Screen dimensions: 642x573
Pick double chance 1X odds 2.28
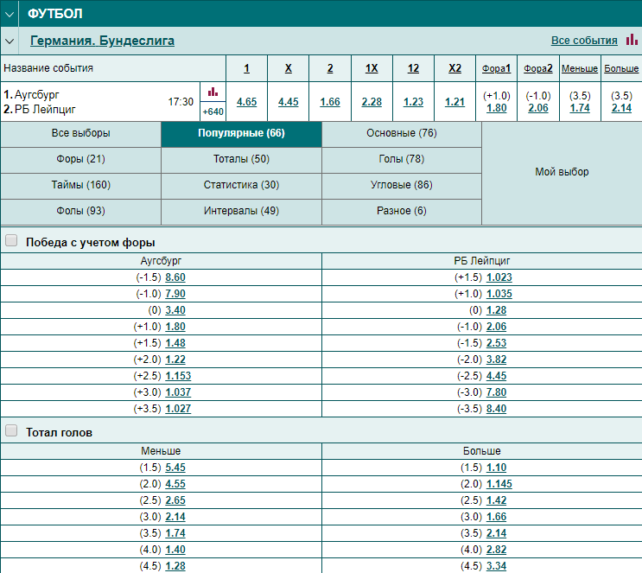tap(372, 102)
